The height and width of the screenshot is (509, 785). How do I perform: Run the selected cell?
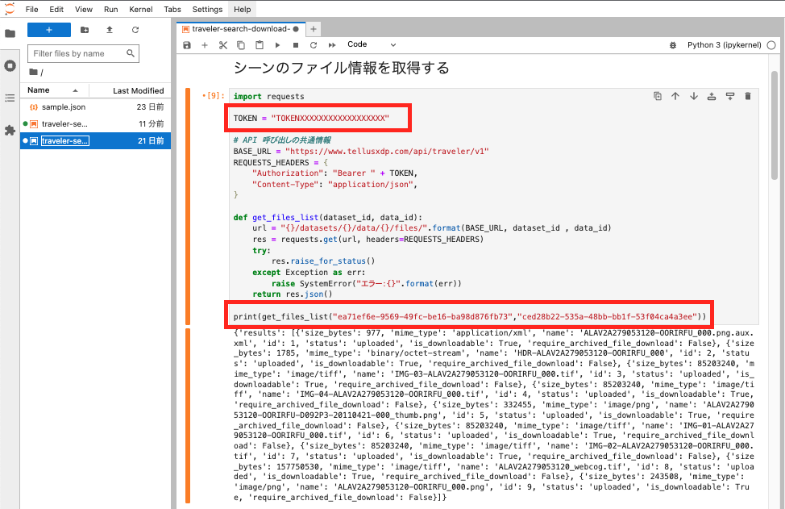point(277,45)
